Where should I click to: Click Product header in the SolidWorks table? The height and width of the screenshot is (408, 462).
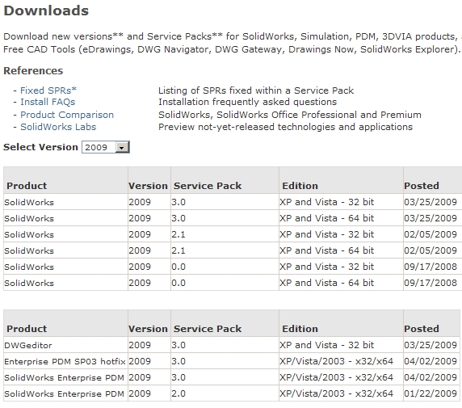[x=27, y=186]
